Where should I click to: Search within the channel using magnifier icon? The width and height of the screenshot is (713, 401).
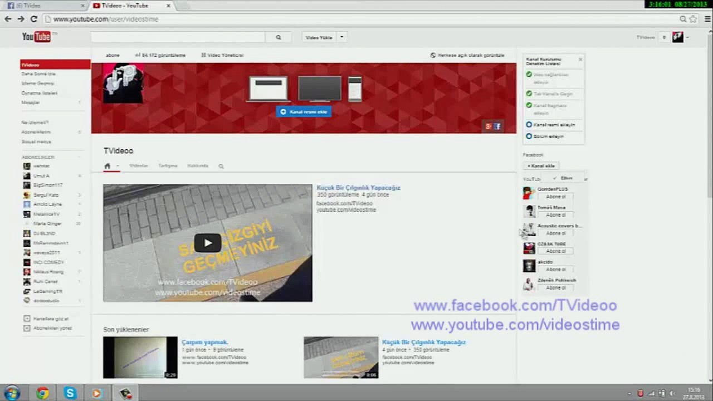point(221,166)
